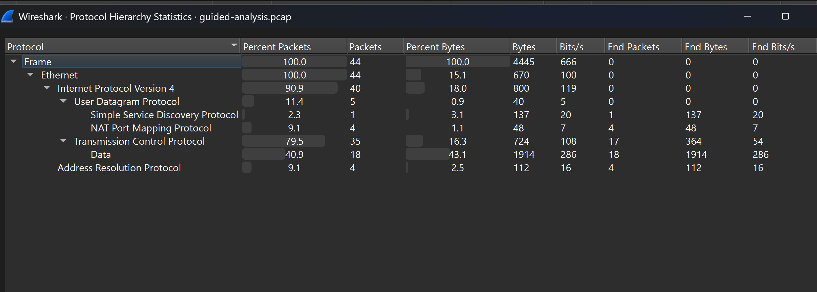817x292 pixels.
Task: Sort by Percent Bytes column header
Action: pyautogui.click(x=457, y=47)
